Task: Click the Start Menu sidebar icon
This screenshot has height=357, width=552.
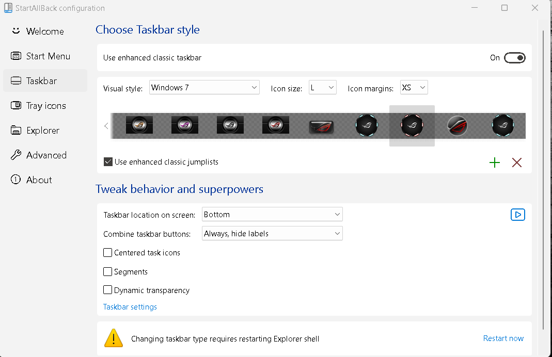Action: 16,56
